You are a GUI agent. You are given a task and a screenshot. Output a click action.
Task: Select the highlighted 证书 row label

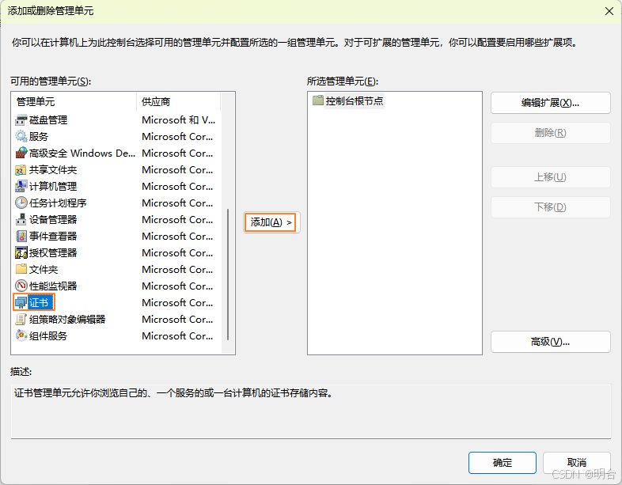(40, 302)
